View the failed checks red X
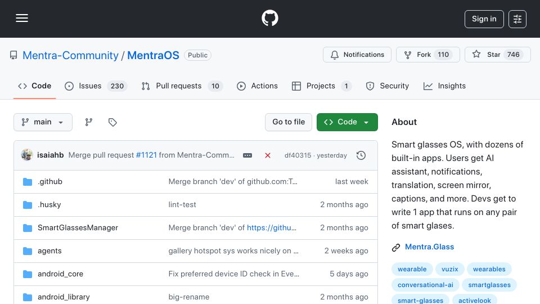Screen dimensions: 540x304 click(x=268, y=155)
